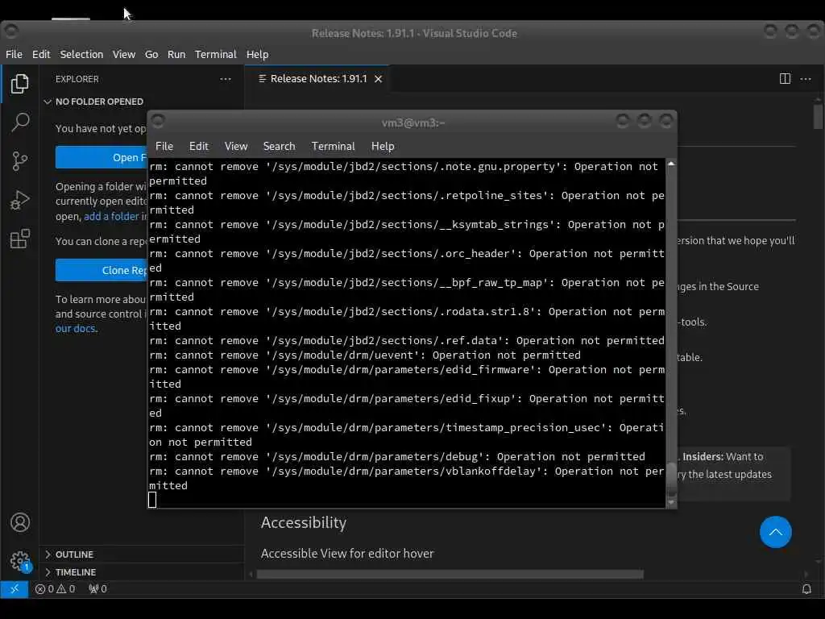The image size is (825, 619).
Task: Close the Release Notes: 1.91.1 tab
Action: (x=378, y=79)
